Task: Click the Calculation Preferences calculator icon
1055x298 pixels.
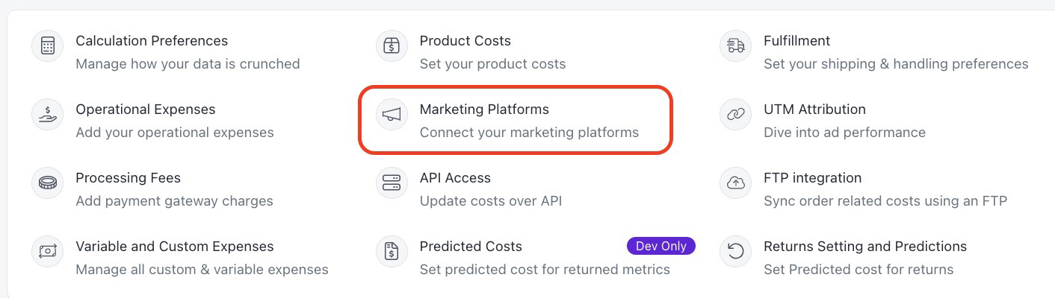Action: click(x=48, y=46)
